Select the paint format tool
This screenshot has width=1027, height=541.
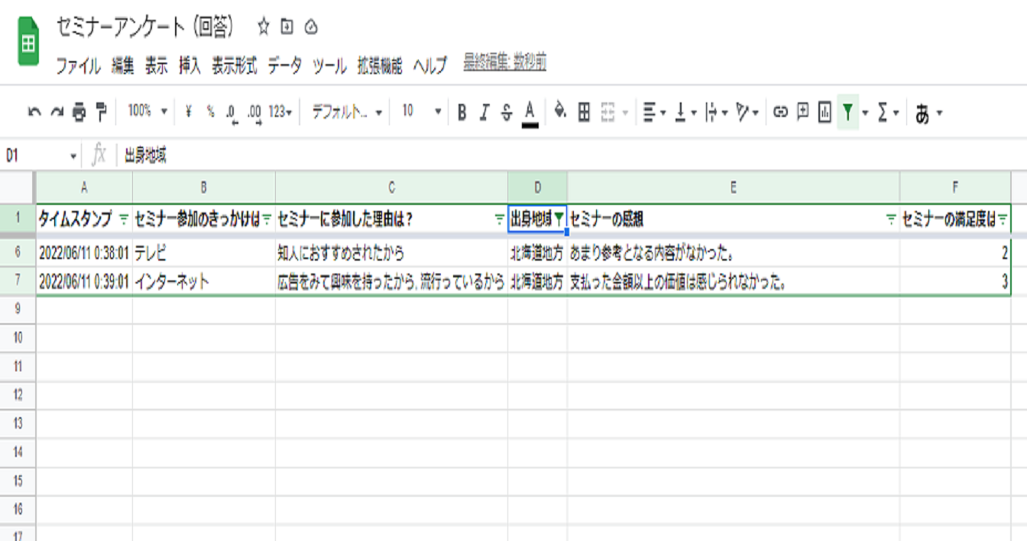point(102,112)
